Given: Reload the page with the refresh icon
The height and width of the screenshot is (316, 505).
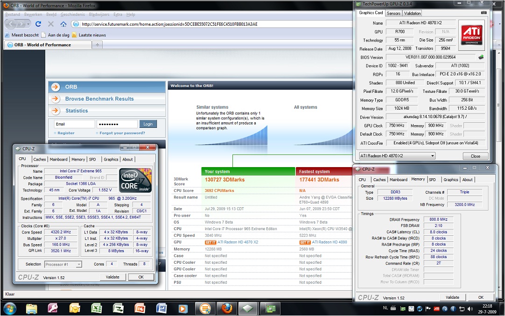Looking at the screenshot, I should click(38, 24).
